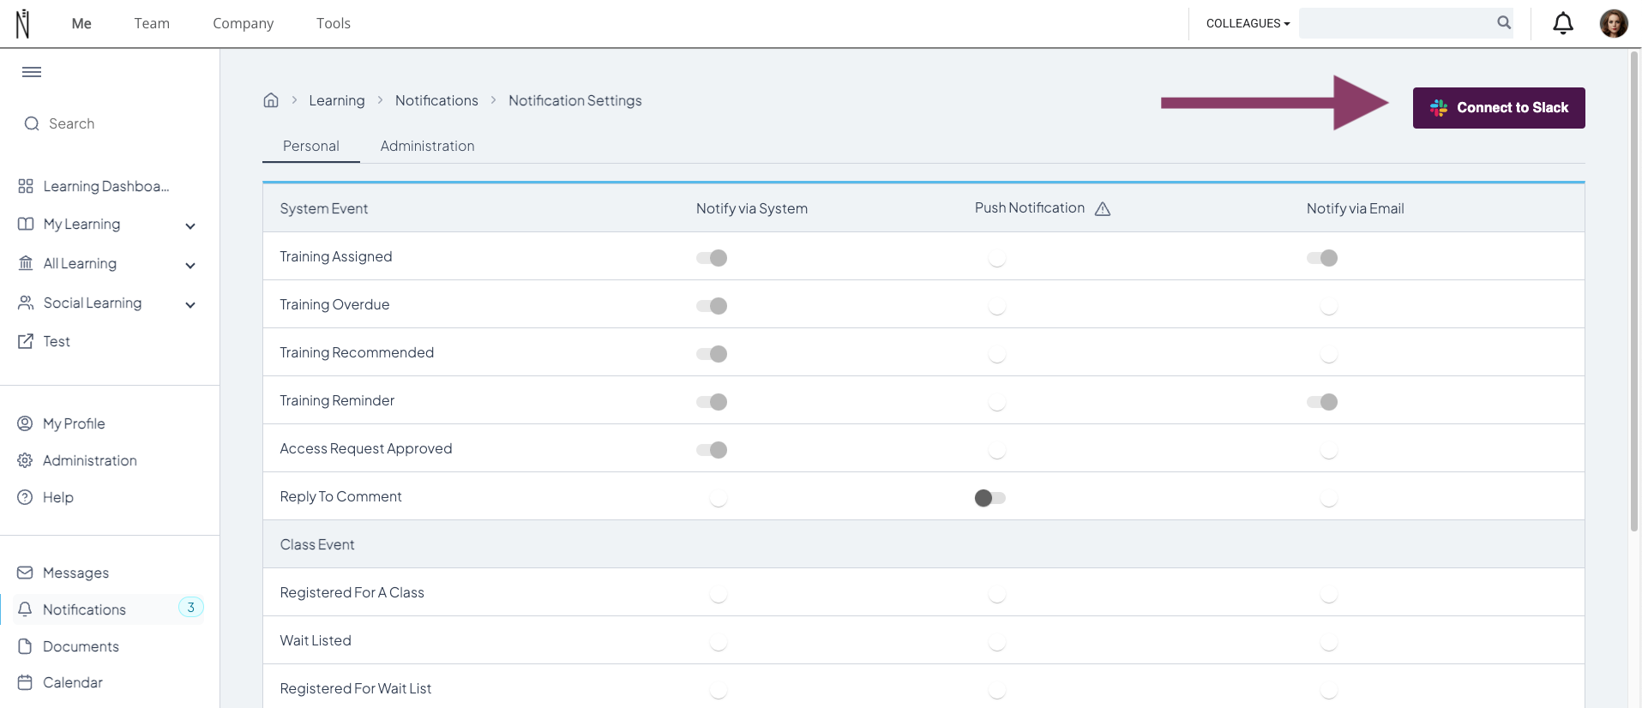Screen dimensions: 1642x708
Task: Click the Social Learning people icon
Action: click(26, 303)
